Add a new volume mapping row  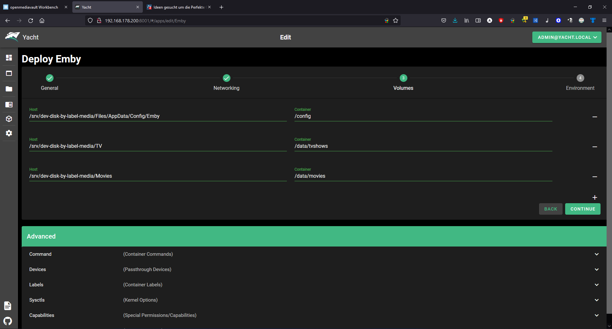coord(595,197)
